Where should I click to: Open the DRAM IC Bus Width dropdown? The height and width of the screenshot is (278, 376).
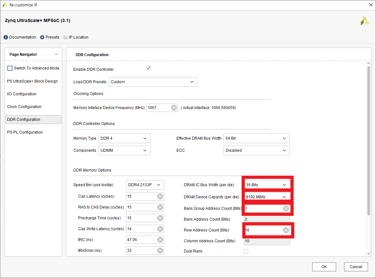tap(267, 185)
